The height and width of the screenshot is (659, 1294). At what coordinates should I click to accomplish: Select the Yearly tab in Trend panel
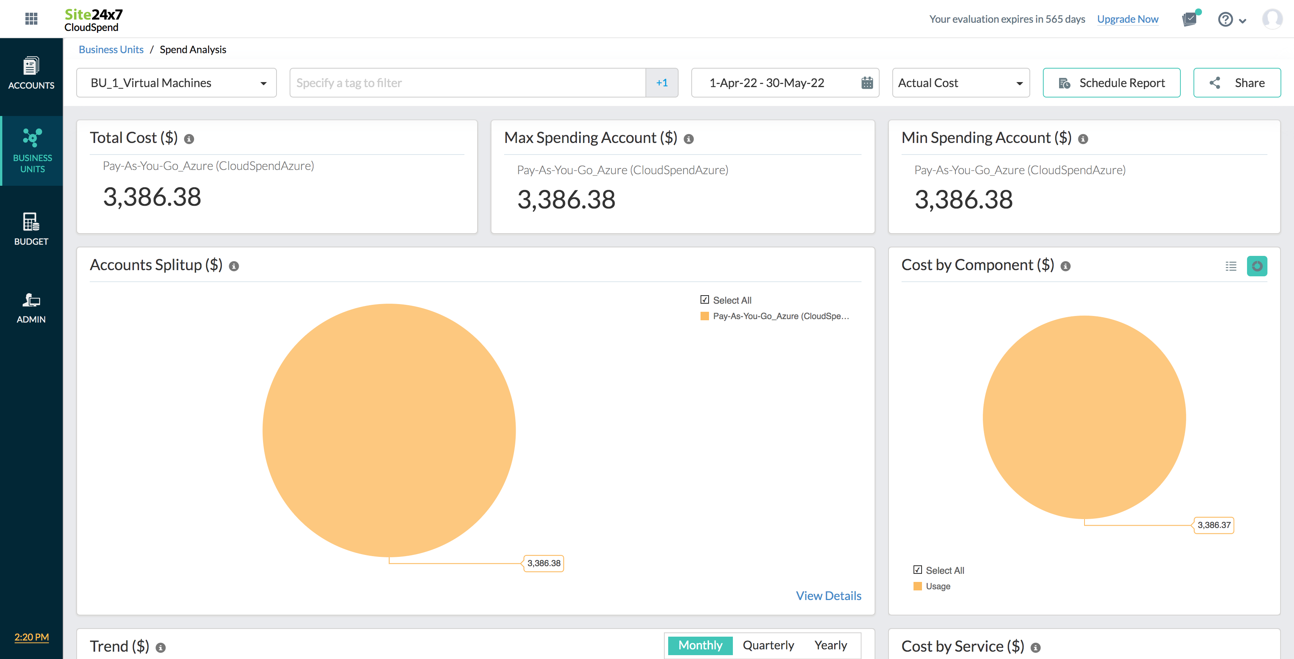point(831,645)
